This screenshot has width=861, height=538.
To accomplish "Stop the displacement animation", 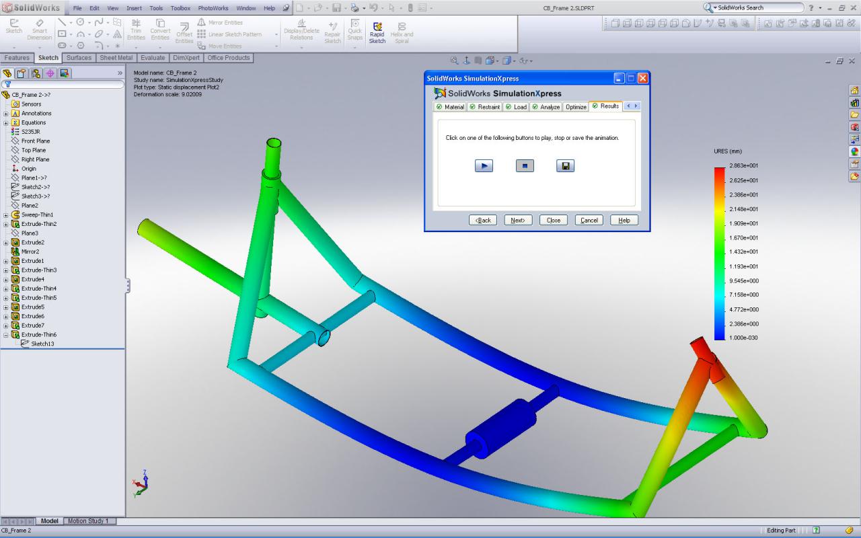I will coord(525,165).
